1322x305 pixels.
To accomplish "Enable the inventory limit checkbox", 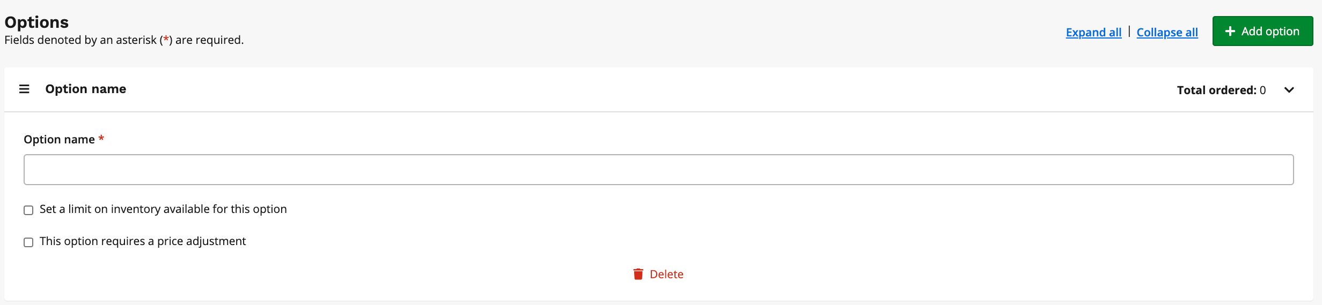I will [x=28, y=210].
